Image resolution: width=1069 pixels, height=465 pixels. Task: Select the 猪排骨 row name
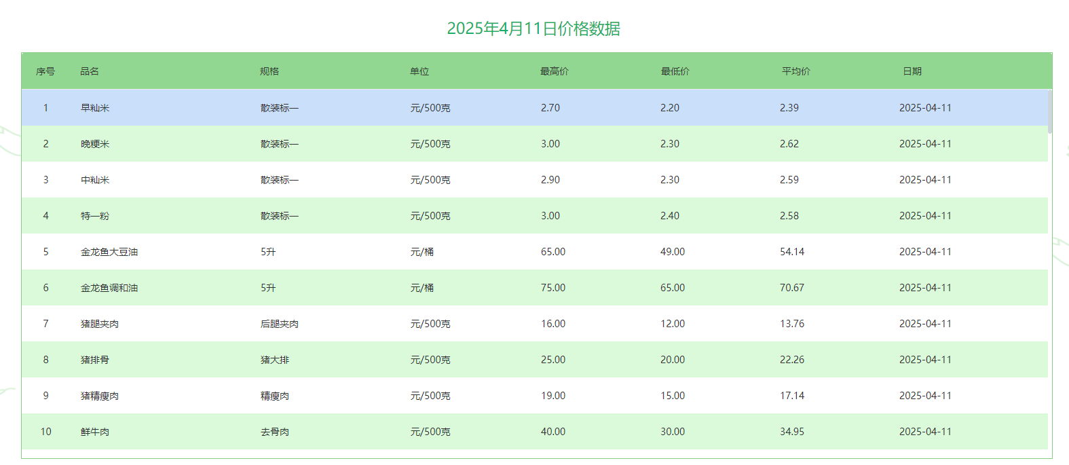95,360
